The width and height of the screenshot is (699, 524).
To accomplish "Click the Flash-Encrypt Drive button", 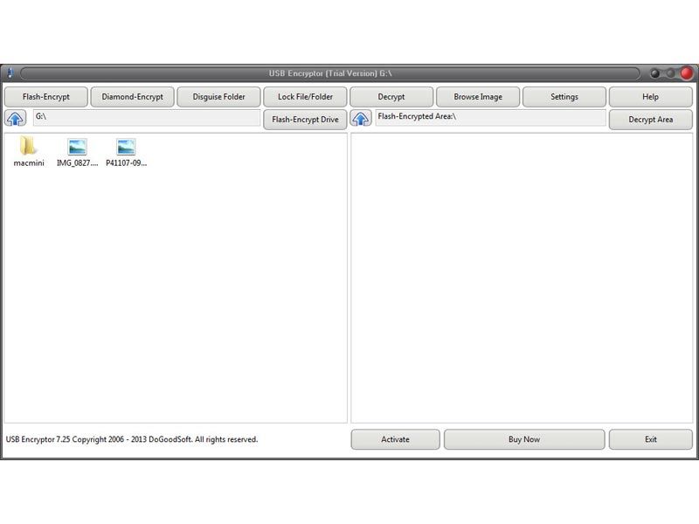I will point(305,120).
